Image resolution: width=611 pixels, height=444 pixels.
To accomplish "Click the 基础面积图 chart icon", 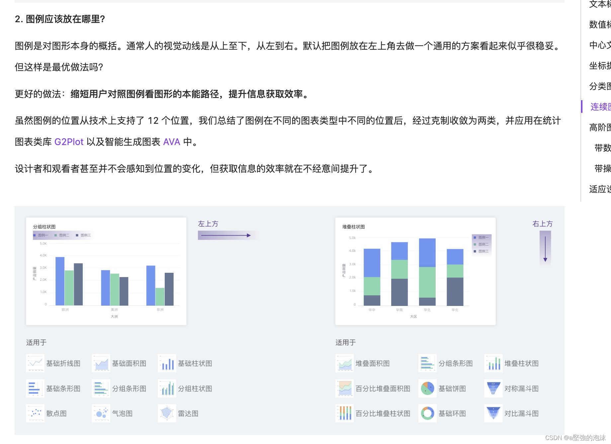I will point(101,363).
